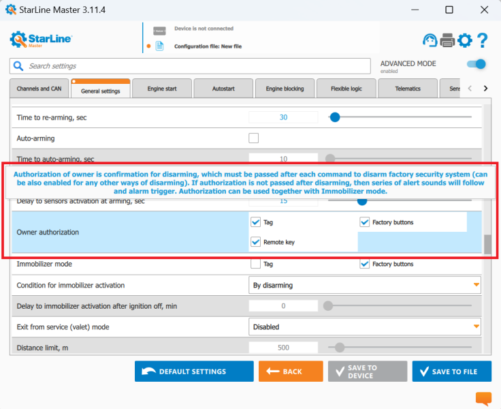Click the Time to re-arming value 30
Viewport: 501px width, 409px height.
(283, 117)
